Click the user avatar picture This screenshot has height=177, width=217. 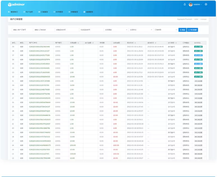tap(191, 4)
